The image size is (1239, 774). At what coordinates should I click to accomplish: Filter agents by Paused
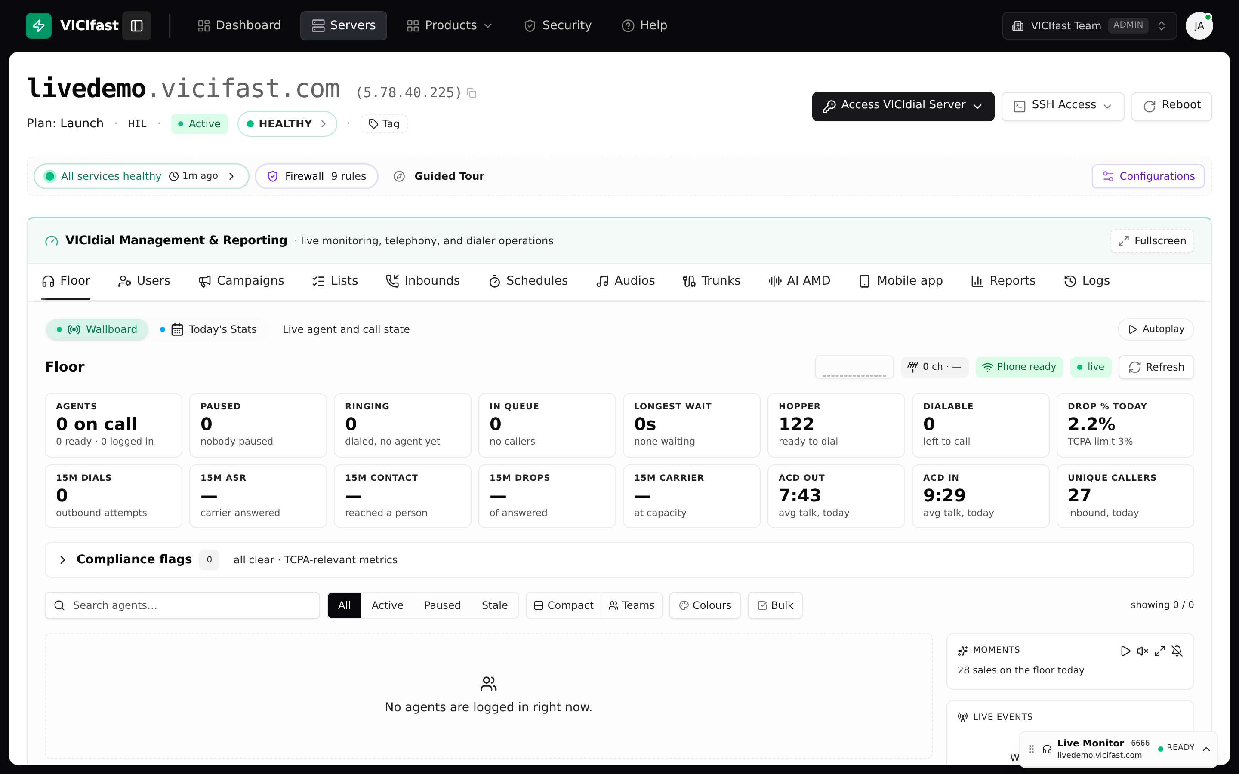click(442, 605)
